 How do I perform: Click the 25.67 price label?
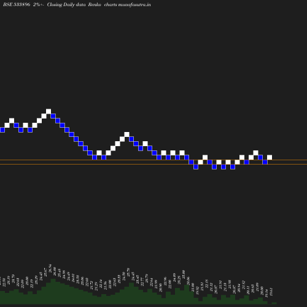(45, 272)
